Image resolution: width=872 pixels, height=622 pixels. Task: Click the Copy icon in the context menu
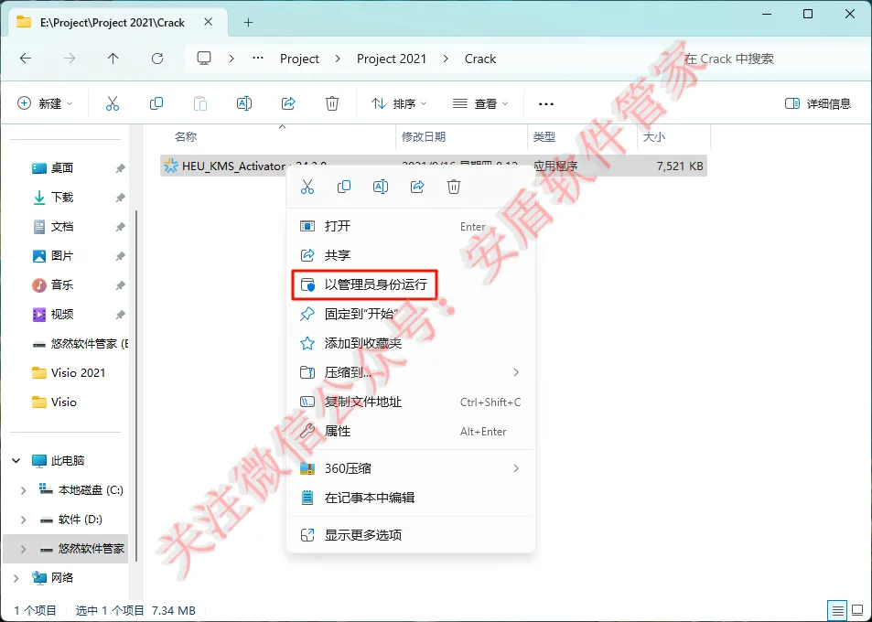pyautogui.click(x=344, y=187)
